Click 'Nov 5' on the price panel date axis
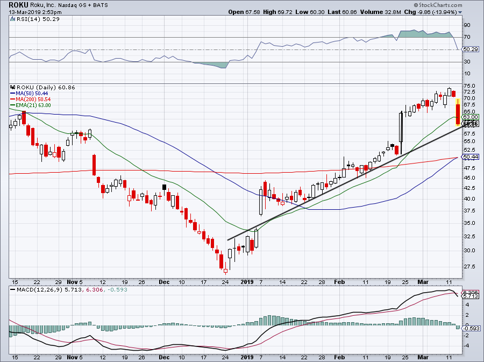The image size is (484, 362). point(75,282)
